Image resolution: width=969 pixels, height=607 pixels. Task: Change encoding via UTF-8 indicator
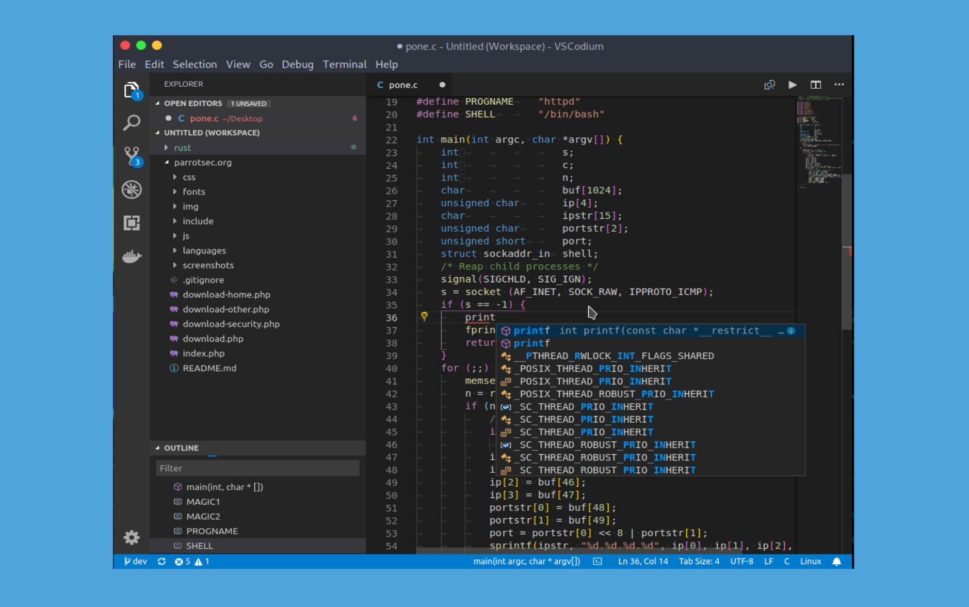(741, 561)
